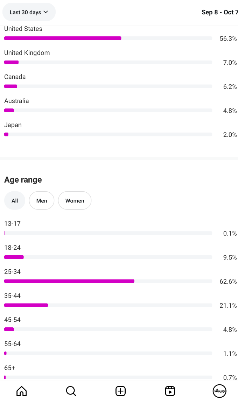Open the profile avatar icon
The height and width of the screenshot is (398, 238).
coord(220,391)
